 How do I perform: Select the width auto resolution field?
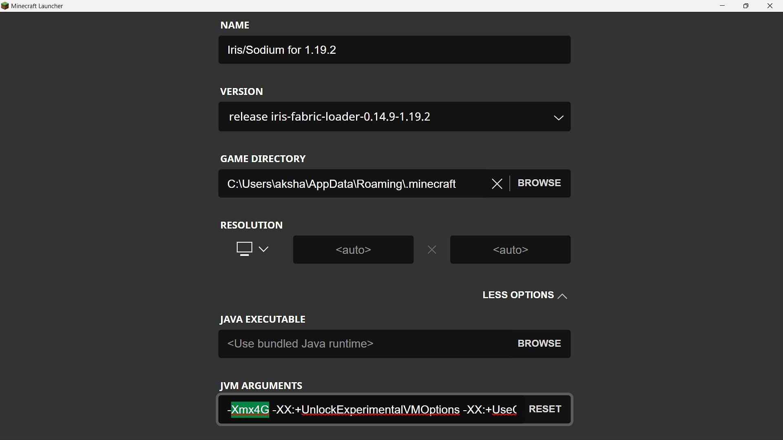click(x=353, y=249)
